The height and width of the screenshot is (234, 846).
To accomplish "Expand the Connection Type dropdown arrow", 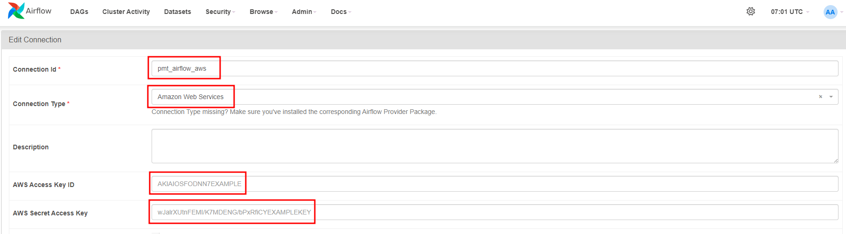I will [x=831, y=97].
